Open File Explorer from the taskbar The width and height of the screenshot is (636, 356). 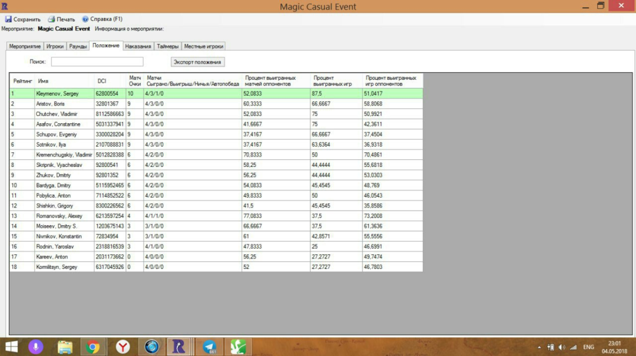(65, 346)
